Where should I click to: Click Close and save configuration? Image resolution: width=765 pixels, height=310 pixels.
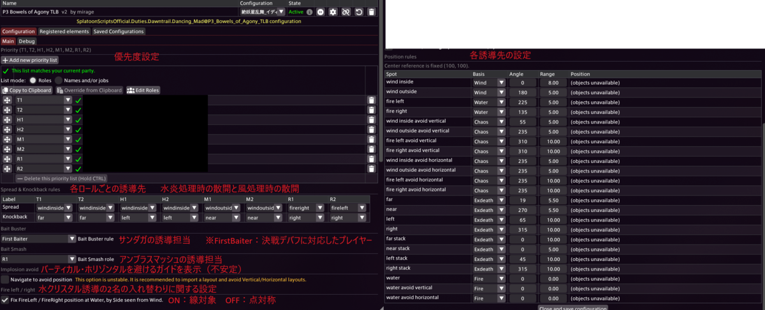click(572, 307)
